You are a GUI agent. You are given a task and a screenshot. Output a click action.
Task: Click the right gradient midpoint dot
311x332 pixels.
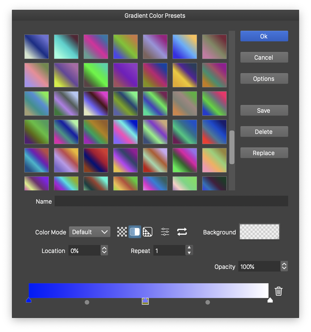click(x=208, y=302)
